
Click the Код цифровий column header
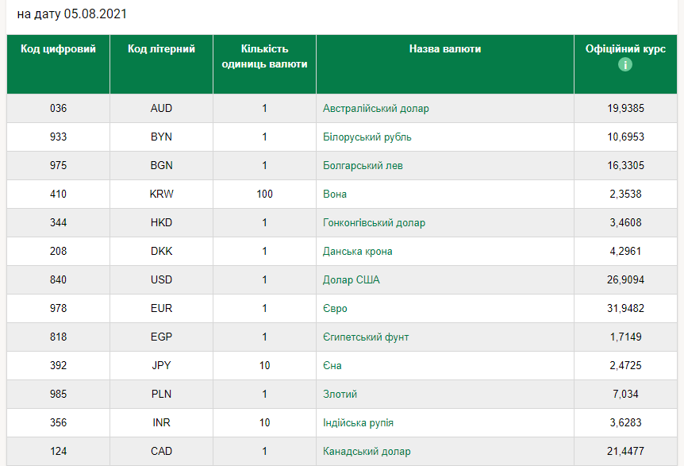58,49
